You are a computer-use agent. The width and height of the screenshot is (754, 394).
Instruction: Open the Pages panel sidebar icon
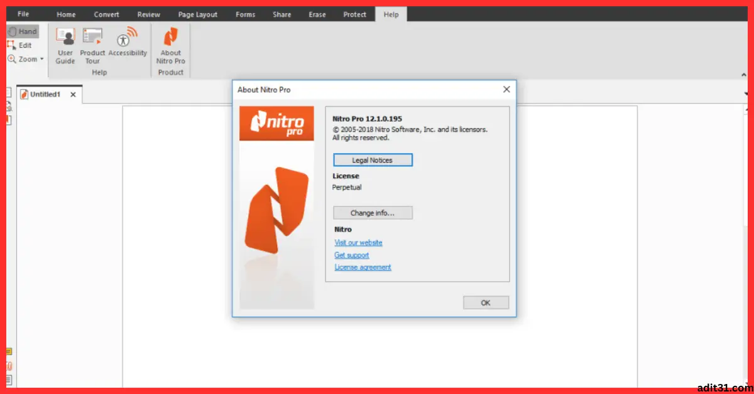click(8, 92)
